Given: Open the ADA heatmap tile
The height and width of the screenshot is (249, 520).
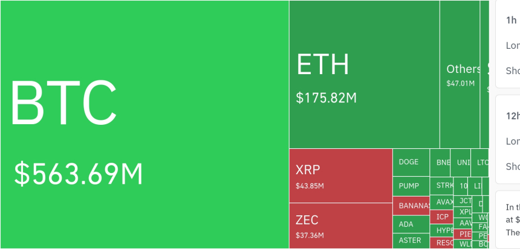Looking at the screenshot, I should coord(411,224).
